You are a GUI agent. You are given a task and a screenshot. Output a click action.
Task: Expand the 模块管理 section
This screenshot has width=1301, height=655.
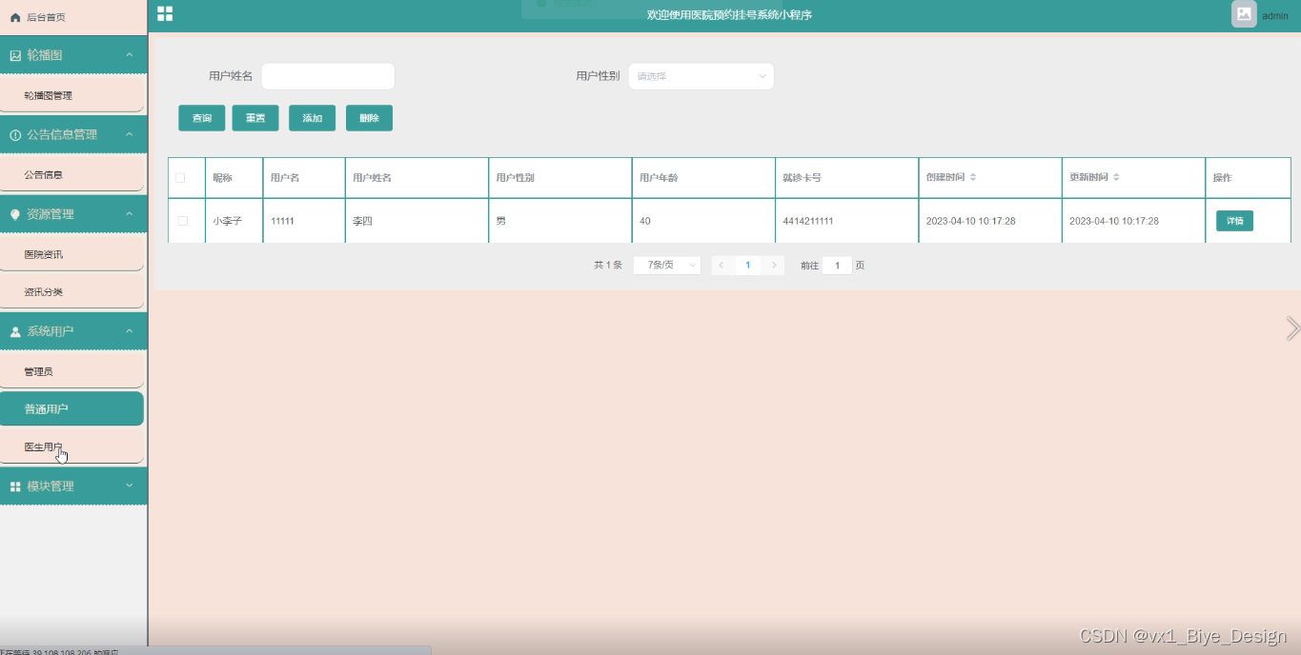pyautogui.click(x=130, y=486)
